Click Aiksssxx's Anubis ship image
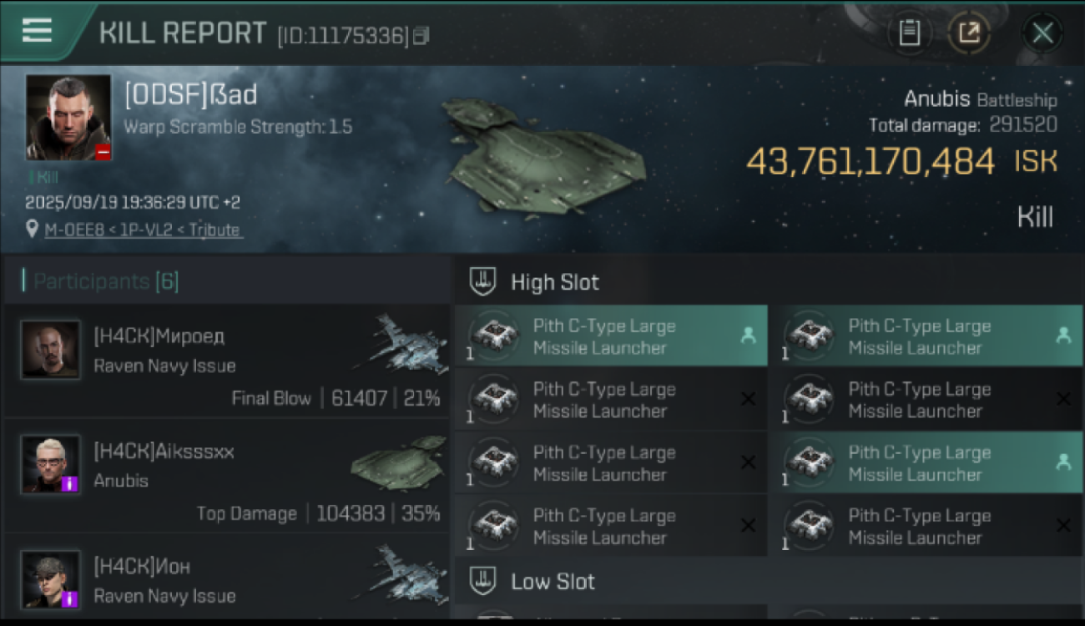 (x=399, y=462)
